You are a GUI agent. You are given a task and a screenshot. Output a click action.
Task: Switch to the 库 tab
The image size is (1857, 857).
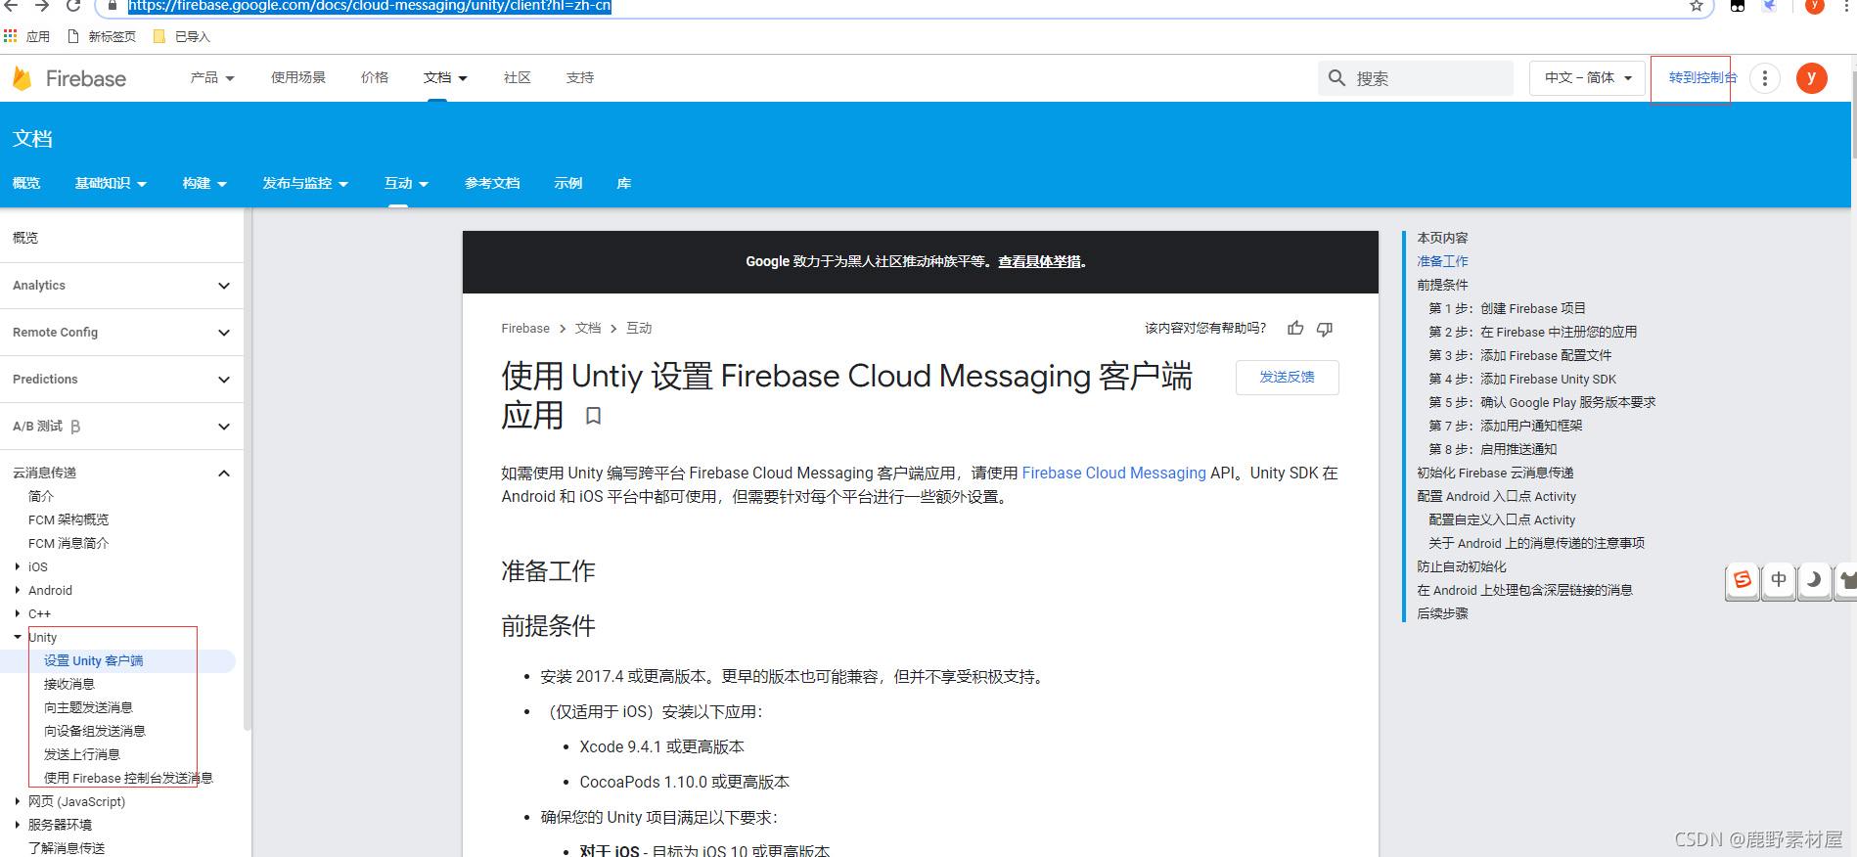[x=624, y=183]
